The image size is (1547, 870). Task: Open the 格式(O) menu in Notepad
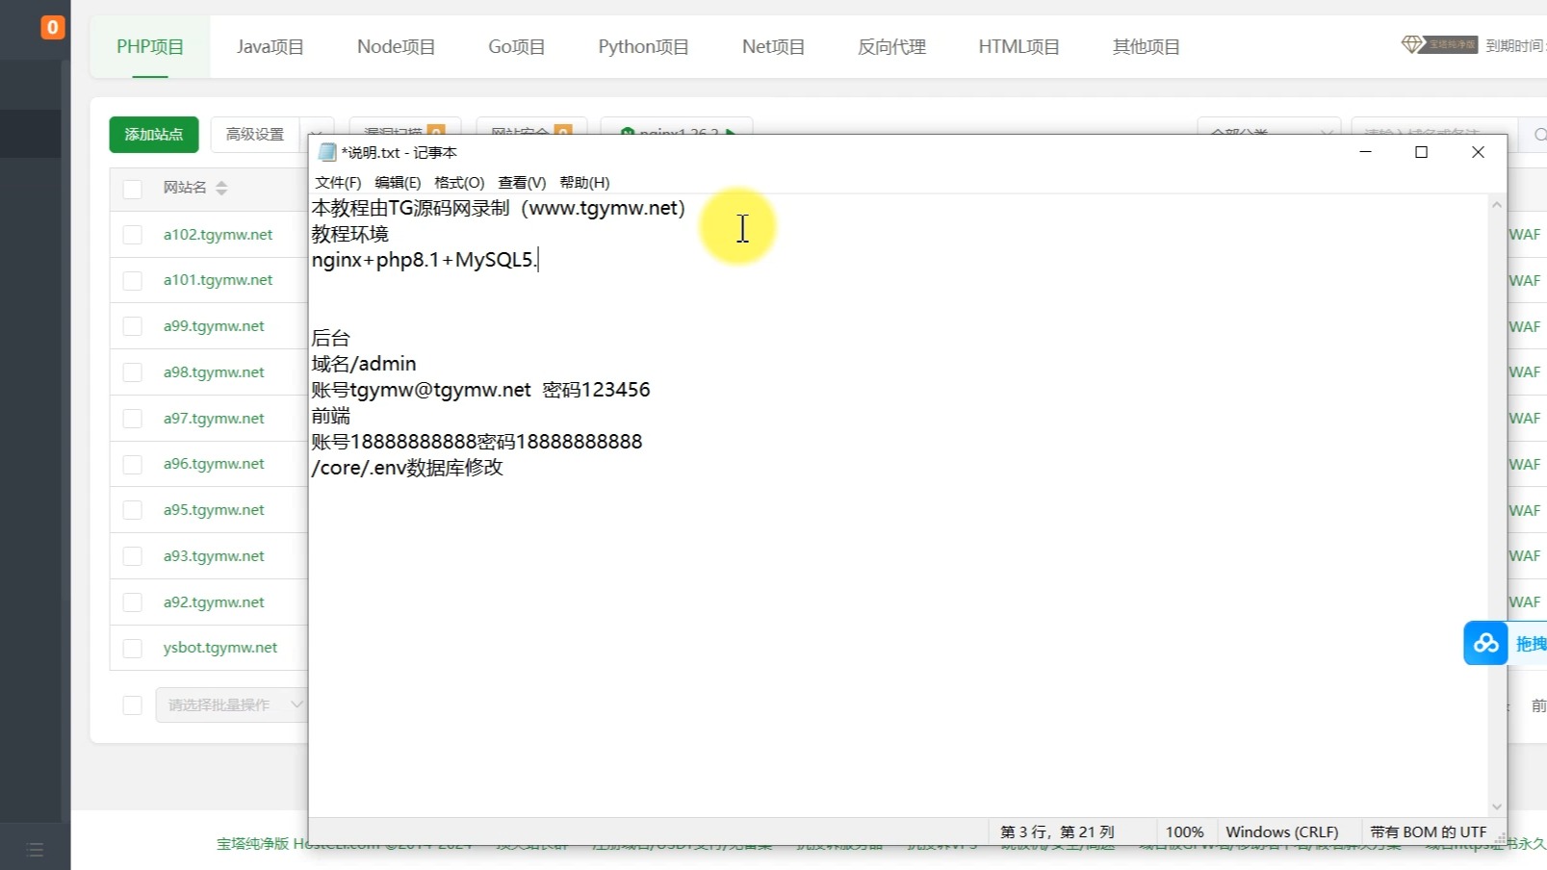[459, 183]
